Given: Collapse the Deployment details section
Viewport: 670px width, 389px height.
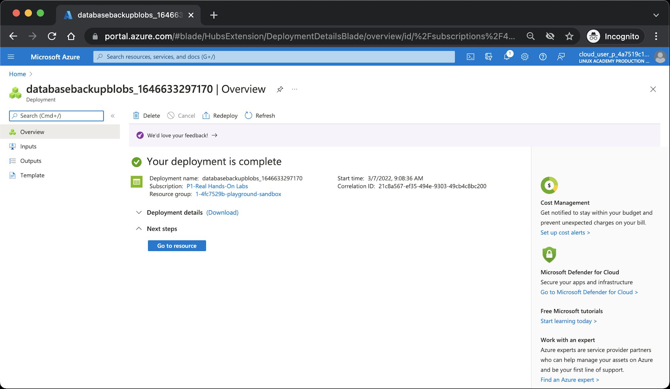Looking at the screenshot, I should (x=139, y=212).
